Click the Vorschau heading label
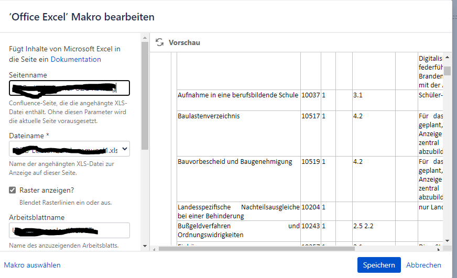This screenshot has width=457, height=278. point(184,42)
